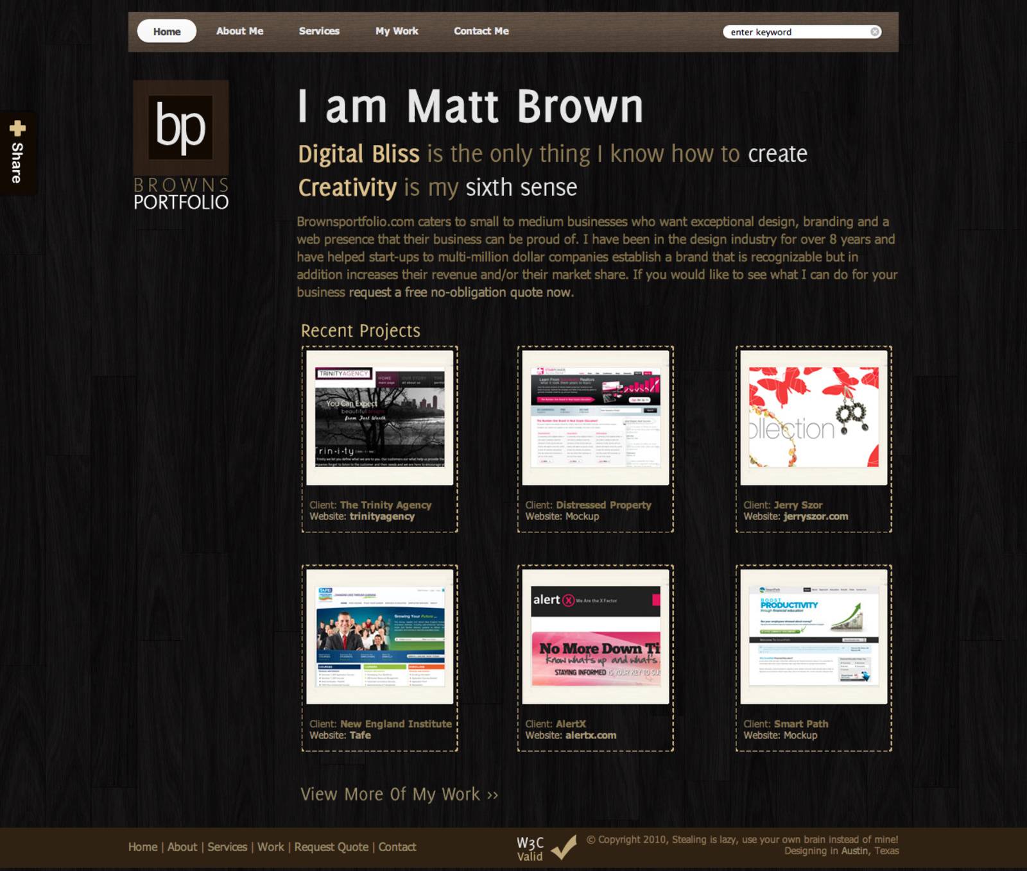
Task: Click Request Quote in the footer
Action: [x=331, y=847]
